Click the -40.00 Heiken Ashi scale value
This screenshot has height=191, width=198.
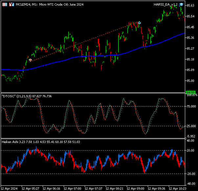click(190, 184)
